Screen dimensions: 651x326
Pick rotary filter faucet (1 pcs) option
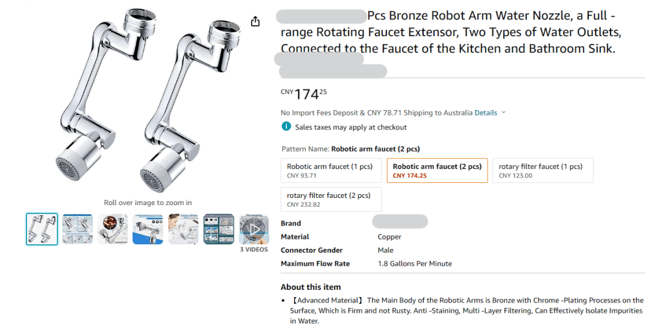(542, 171)
